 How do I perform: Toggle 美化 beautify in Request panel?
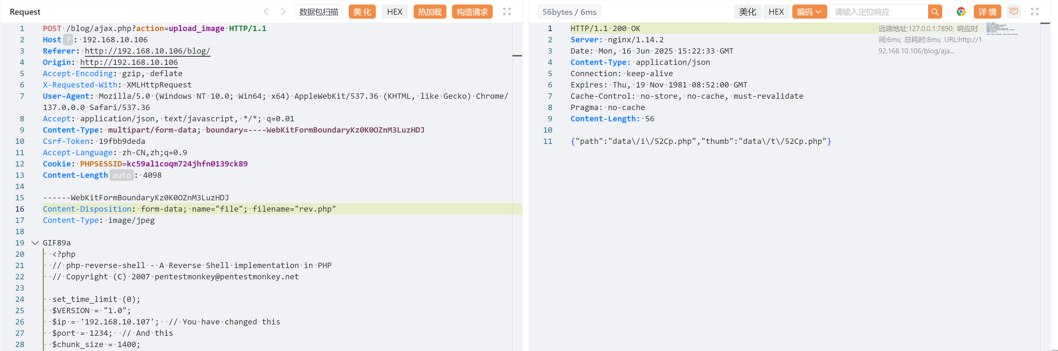tap(362, 12)
